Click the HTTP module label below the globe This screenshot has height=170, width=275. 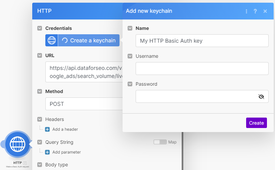pos(17,163)
